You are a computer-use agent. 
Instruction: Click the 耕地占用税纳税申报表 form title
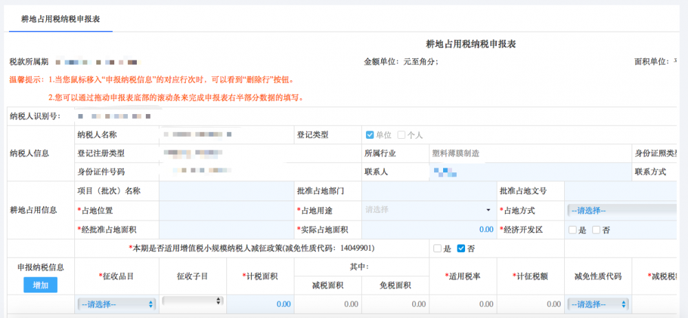tap(471, 44)
